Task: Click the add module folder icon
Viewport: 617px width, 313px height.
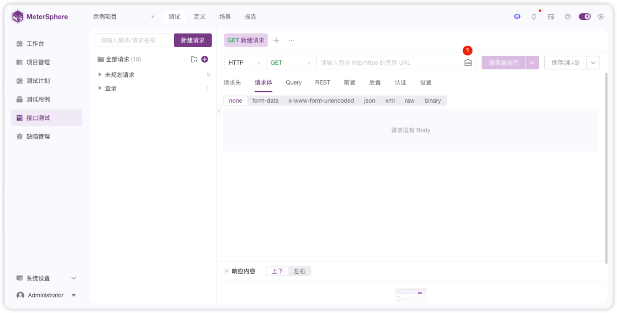Action: [x=194, y=59]
